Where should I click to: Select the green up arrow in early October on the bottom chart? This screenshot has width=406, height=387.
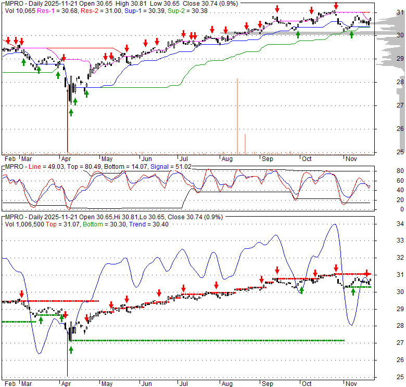[301, 290]
